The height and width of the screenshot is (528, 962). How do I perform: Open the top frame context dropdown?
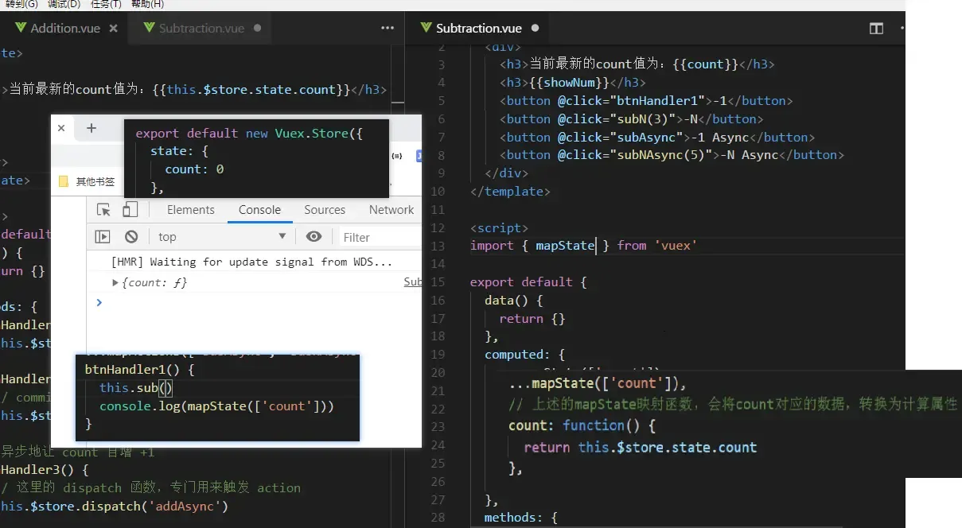click(220, 235)
